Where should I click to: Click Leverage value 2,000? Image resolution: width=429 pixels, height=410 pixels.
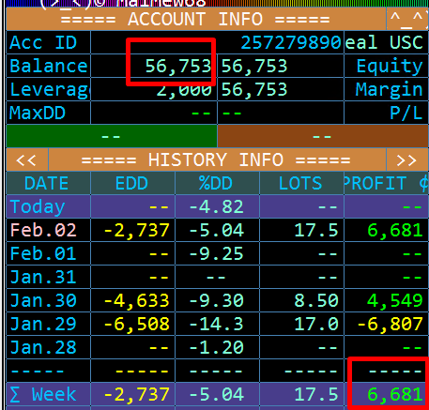pos(184,90)
